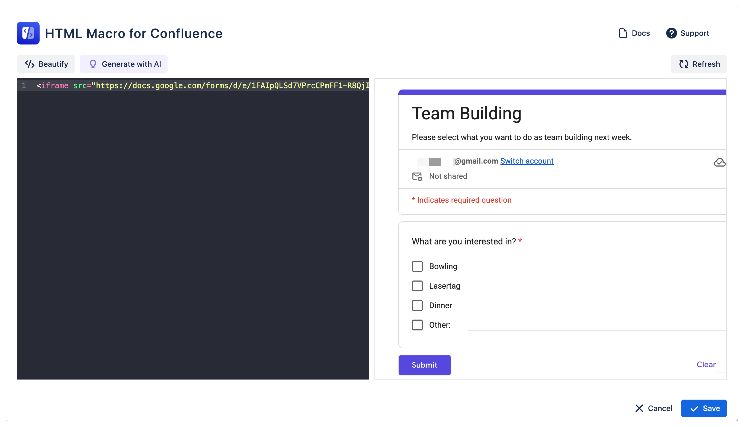Screen dimensions: 744x427
Task: Click line number 1 in editor gutter
Action: pyautogui.click(x=24, y=86)
